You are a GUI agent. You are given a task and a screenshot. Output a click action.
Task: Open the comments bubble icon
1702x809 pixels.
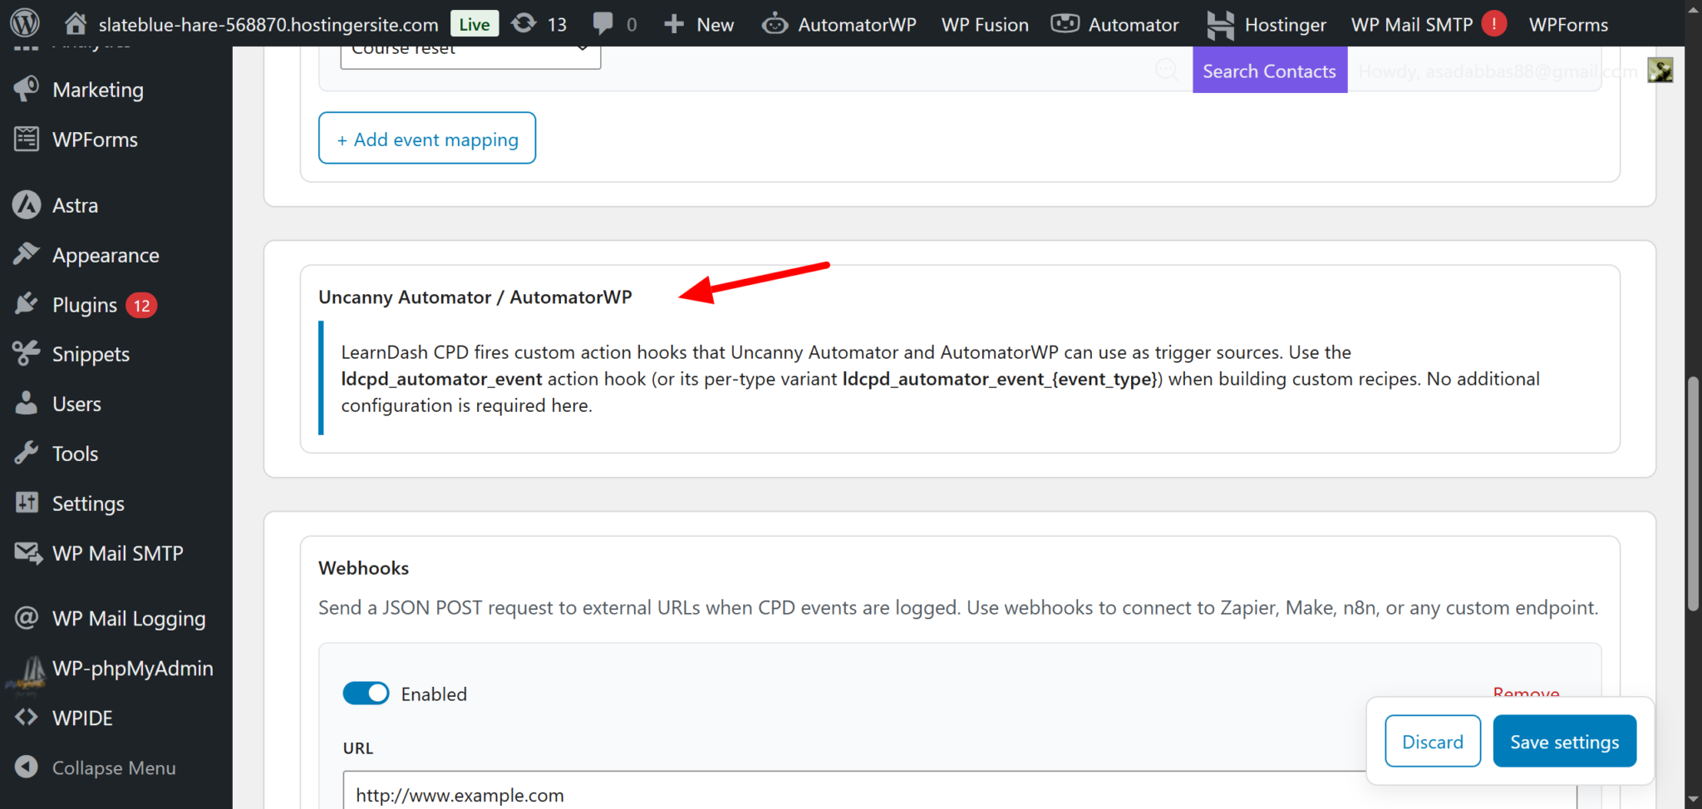click(x=603, y=23)
